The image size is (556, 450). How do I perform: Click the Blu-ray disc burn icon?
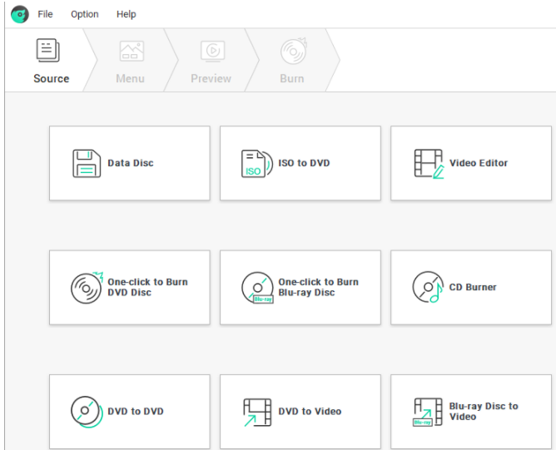[x=258, y=288]
